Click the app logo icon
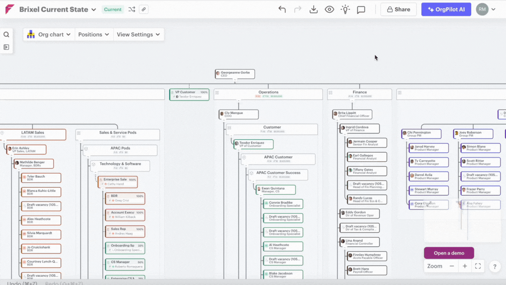This screenshot has width=506, height=285. [x=10, y=9]
